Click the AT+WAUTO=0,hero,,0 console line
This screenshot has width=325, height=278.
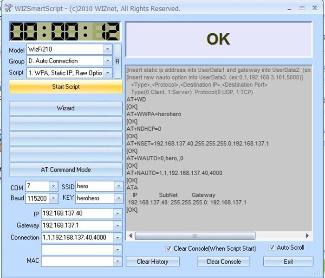coord(155,158)
